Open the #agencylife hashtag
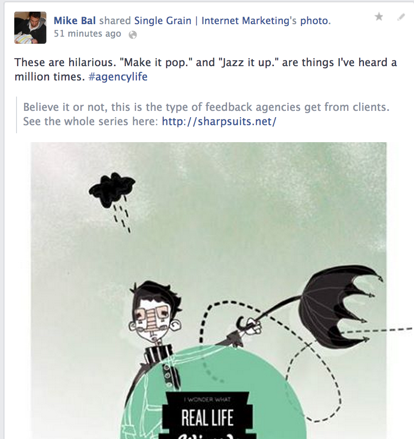The height and width of the screenshot is (439, 414). 118,77
